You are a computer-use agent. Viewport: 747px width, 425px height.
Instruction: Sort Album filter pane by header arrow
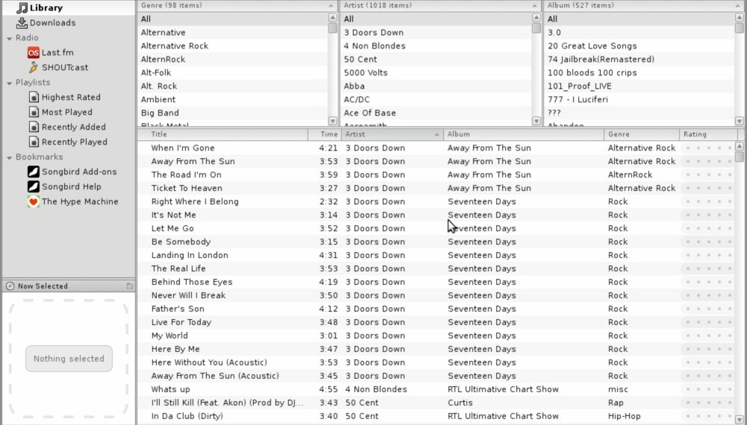(x=737, y=6)
